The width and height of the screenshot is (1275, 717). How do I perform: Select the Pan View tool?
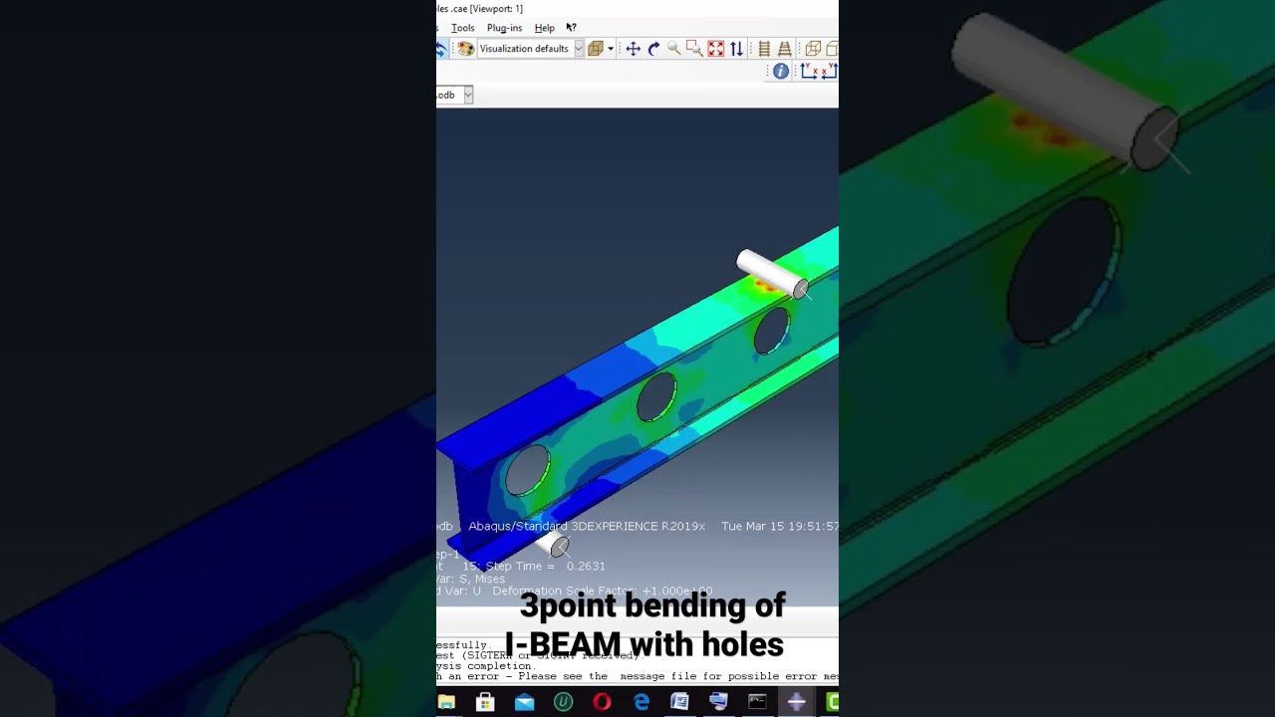(633, 49)
